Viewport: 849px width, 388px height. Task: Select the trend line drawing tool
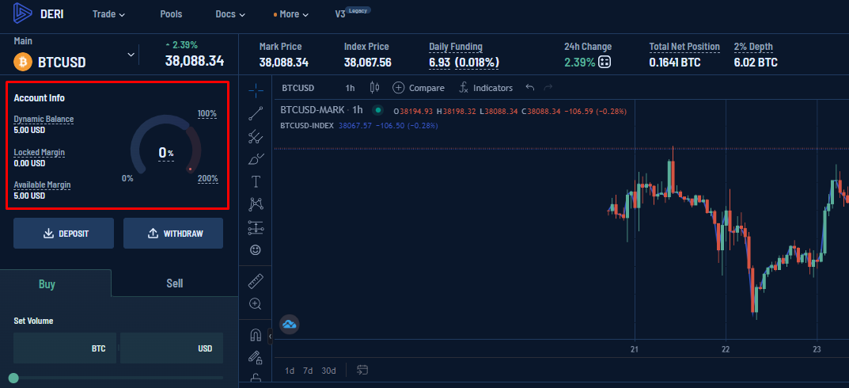click(256, 113)
